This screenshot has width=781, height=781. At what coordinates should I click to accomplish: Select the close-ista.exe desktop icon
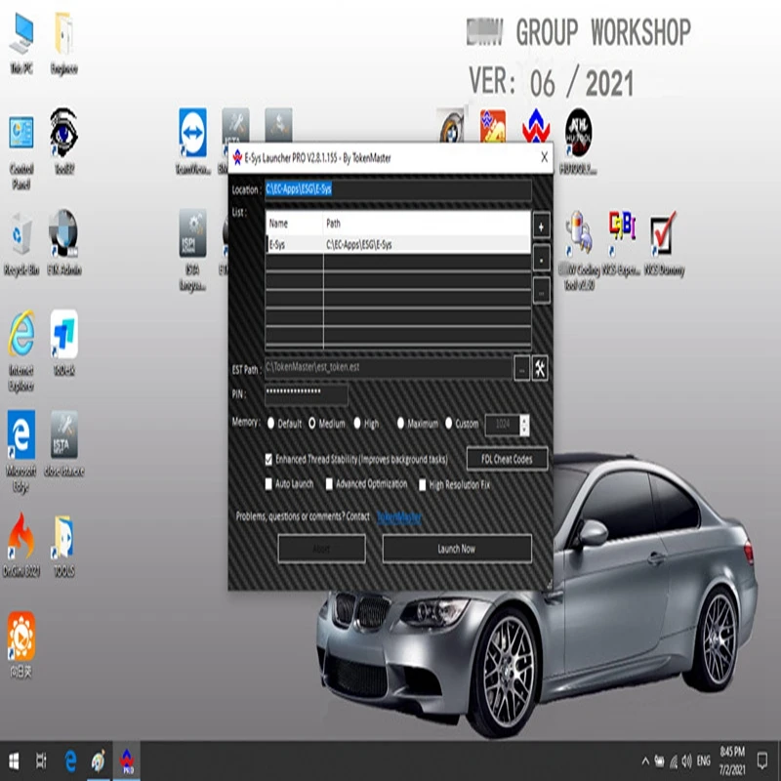[x=63, y=443]
